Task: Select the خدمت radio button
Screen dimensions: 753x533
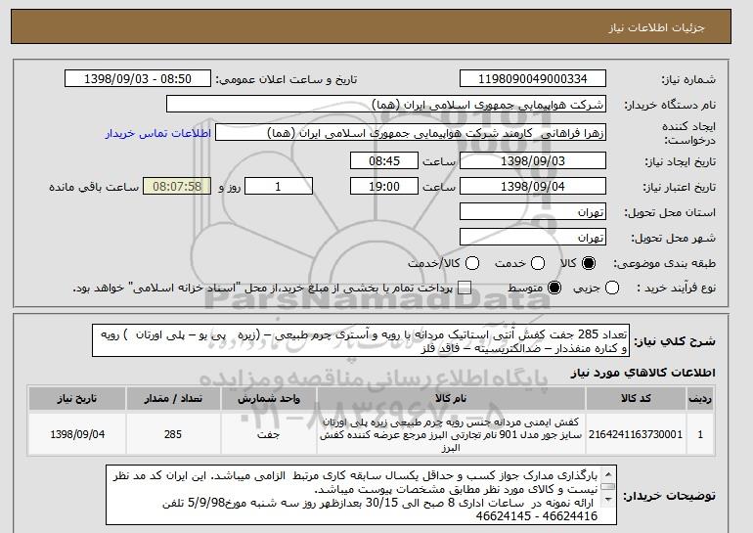Action: (538, 263)
